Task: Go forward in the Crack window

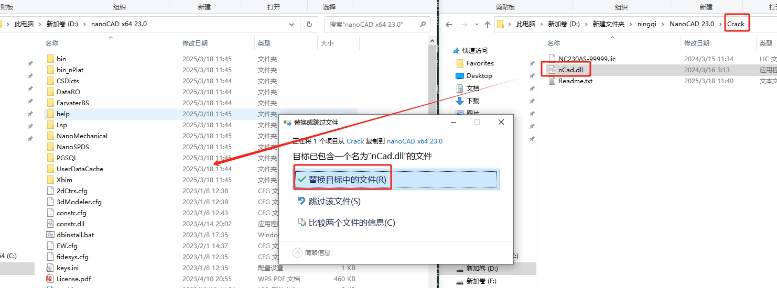Action: click(x=465, y=24)
